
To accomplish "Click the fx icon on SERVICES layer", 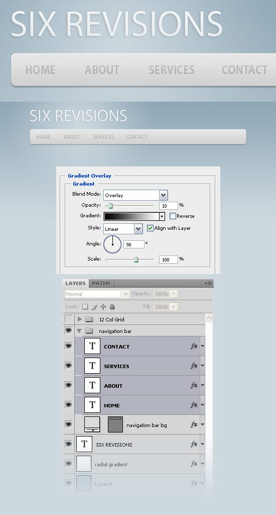I will pos(194,366).
